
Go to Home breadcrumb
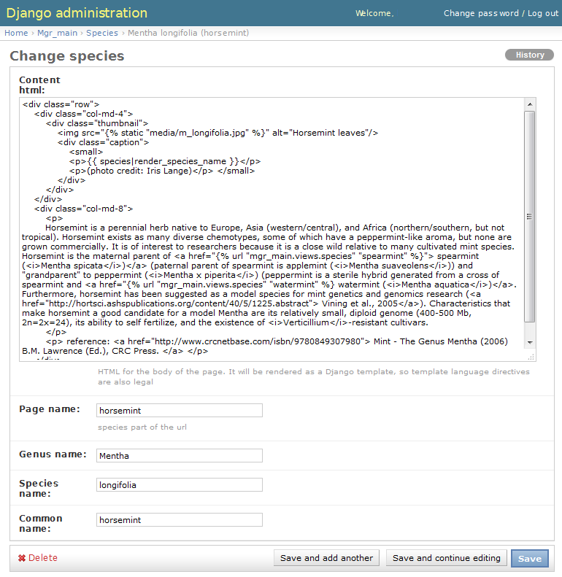pos(16,33)
